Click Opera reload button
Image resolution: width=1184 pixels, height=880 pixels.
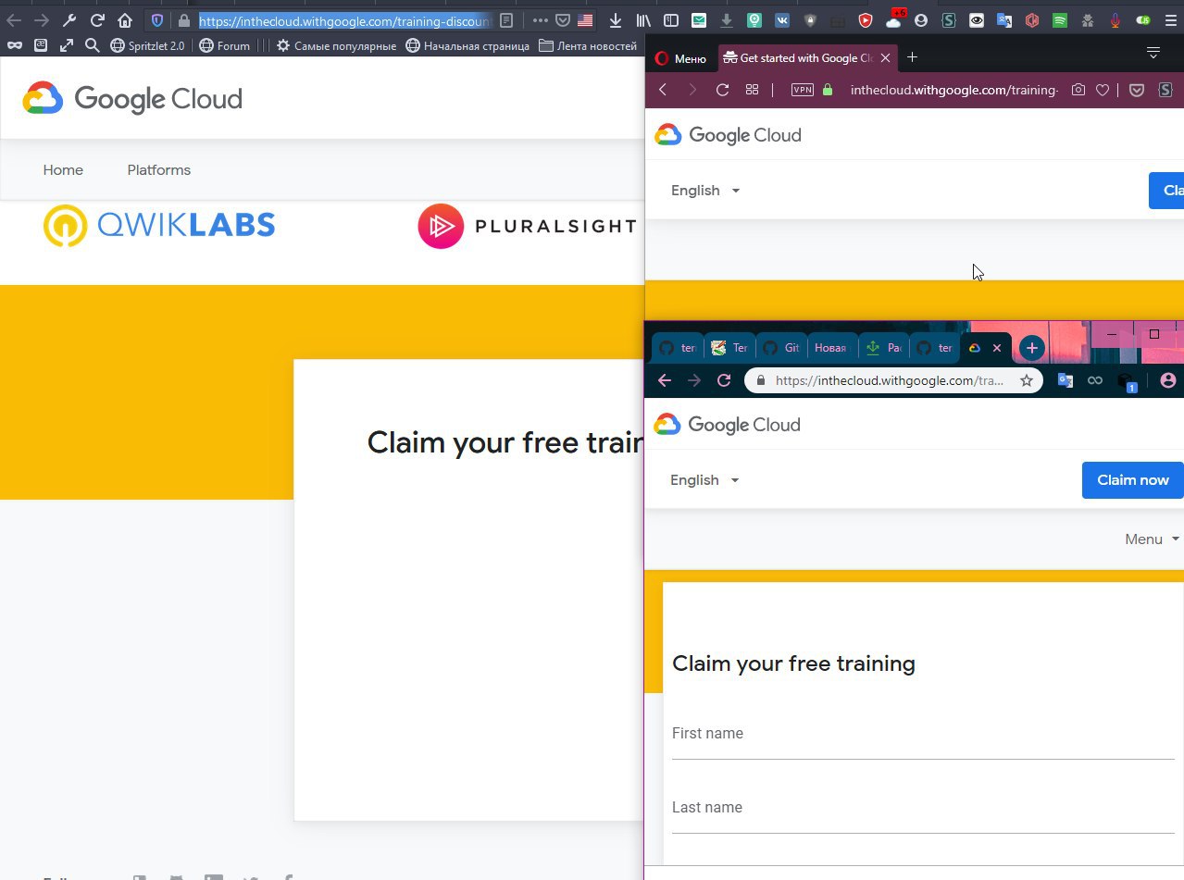(x=723, y=90)
